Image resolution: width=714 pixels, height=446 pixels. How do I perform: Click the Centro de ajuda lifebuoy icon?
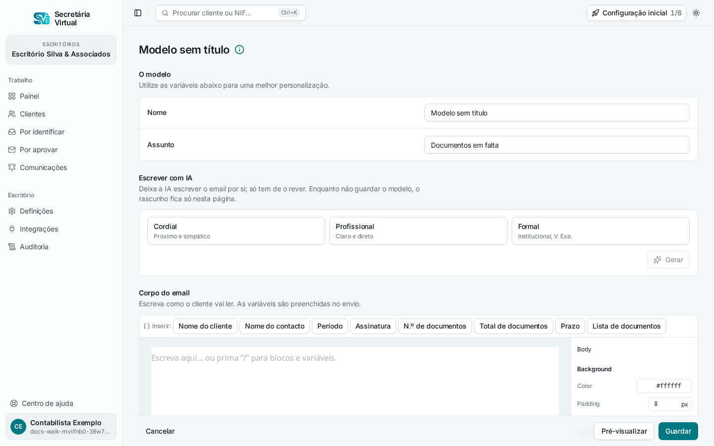[14, 403]
